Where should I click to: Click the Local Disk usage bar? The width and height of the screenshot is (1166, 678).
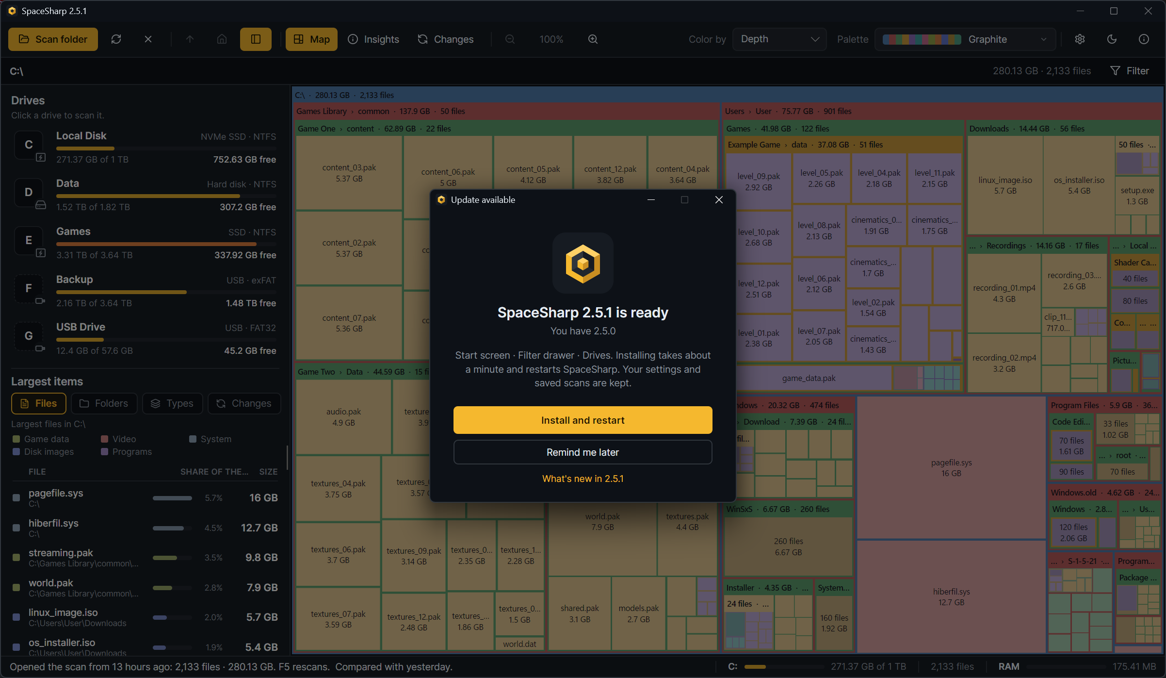coord(166,149)
